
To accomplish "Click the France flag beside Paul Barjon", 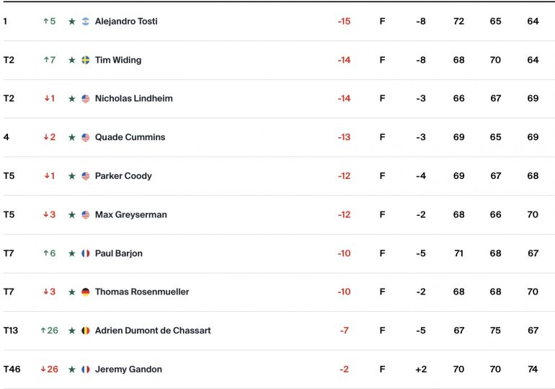I will click(x=86, y=253).
